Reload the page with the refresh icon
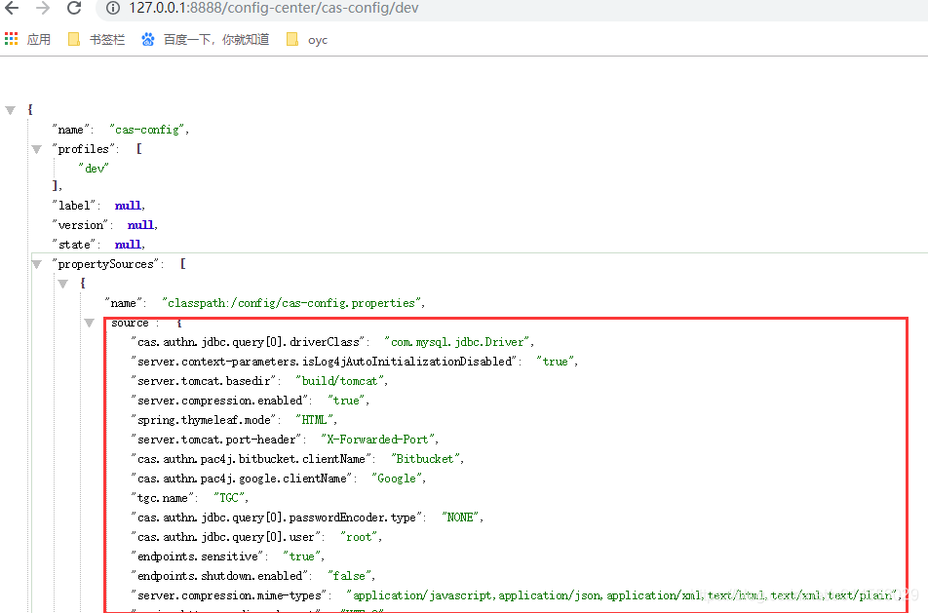This screenshot has width=928, height=613. click(x=74, y=8)
